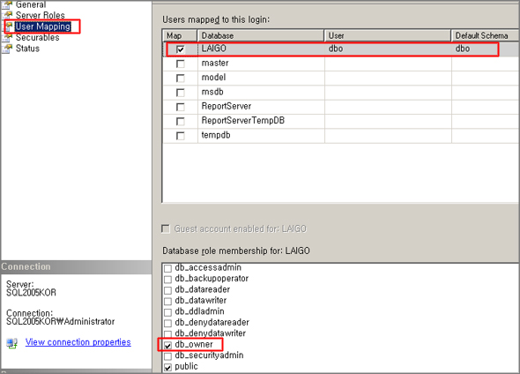The width and height of the screenshot is (520, 374).
Task: Open the Securables page icon
Action: click(x=8, y=38)
